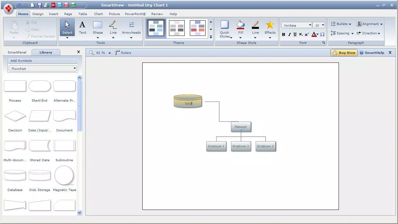Insert a symbol with the Omega icon
Screen dimensions: 398x224
322,34
